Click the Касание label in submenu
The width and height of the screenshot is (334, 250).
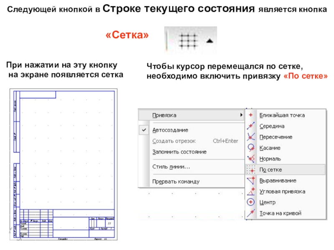click(x=270, y=148)
